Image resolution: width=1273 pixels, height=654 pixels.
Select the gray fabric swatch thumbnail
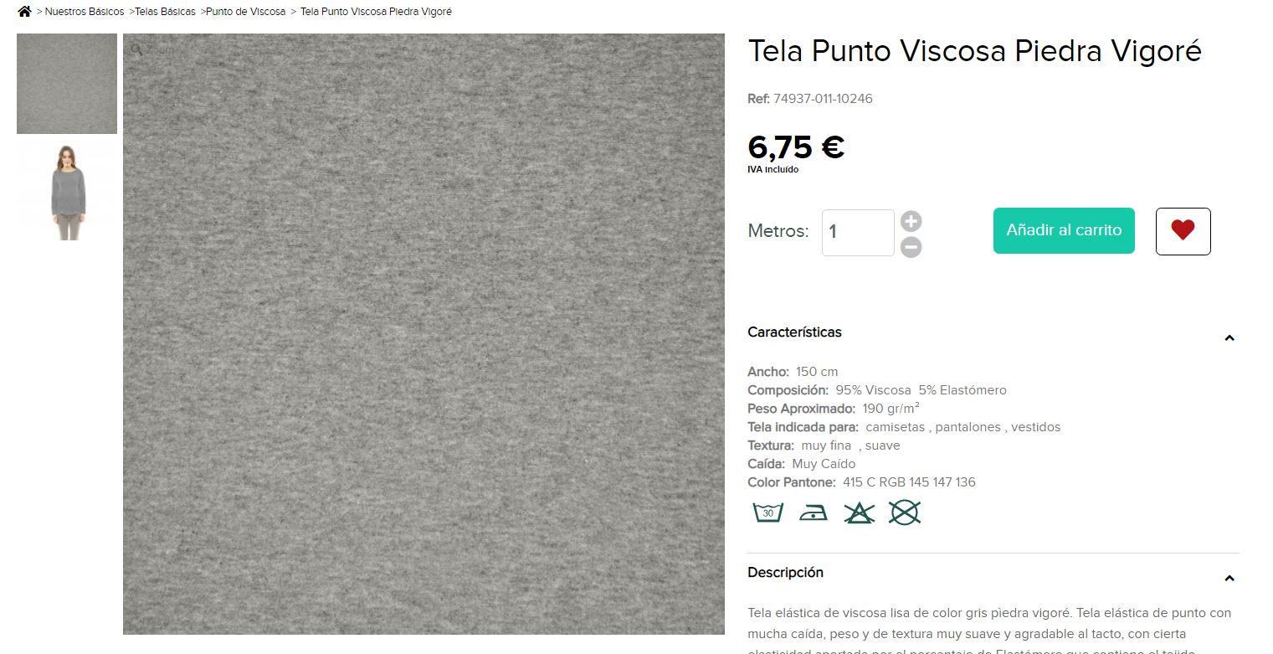coord(67,84)
